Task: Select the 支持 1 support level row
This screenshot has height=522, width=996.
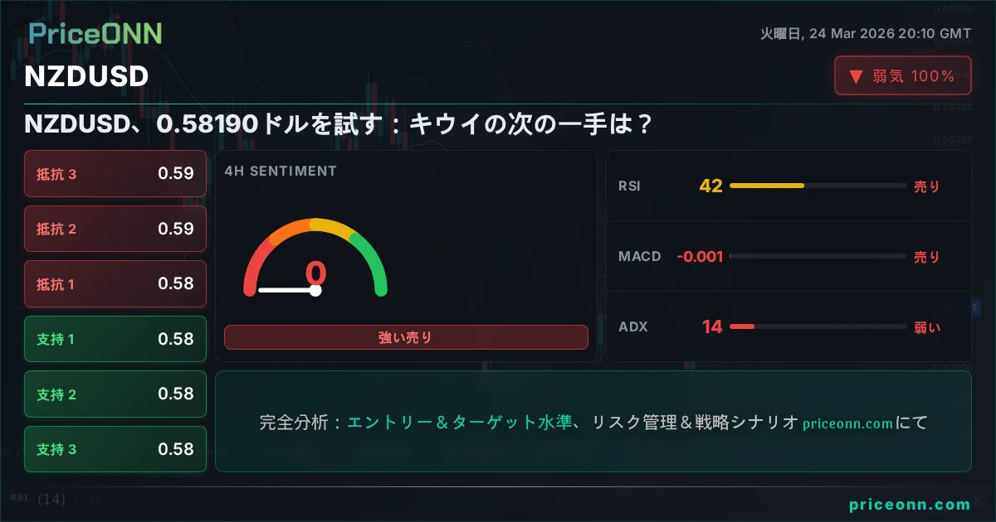Action: [115, 339]
